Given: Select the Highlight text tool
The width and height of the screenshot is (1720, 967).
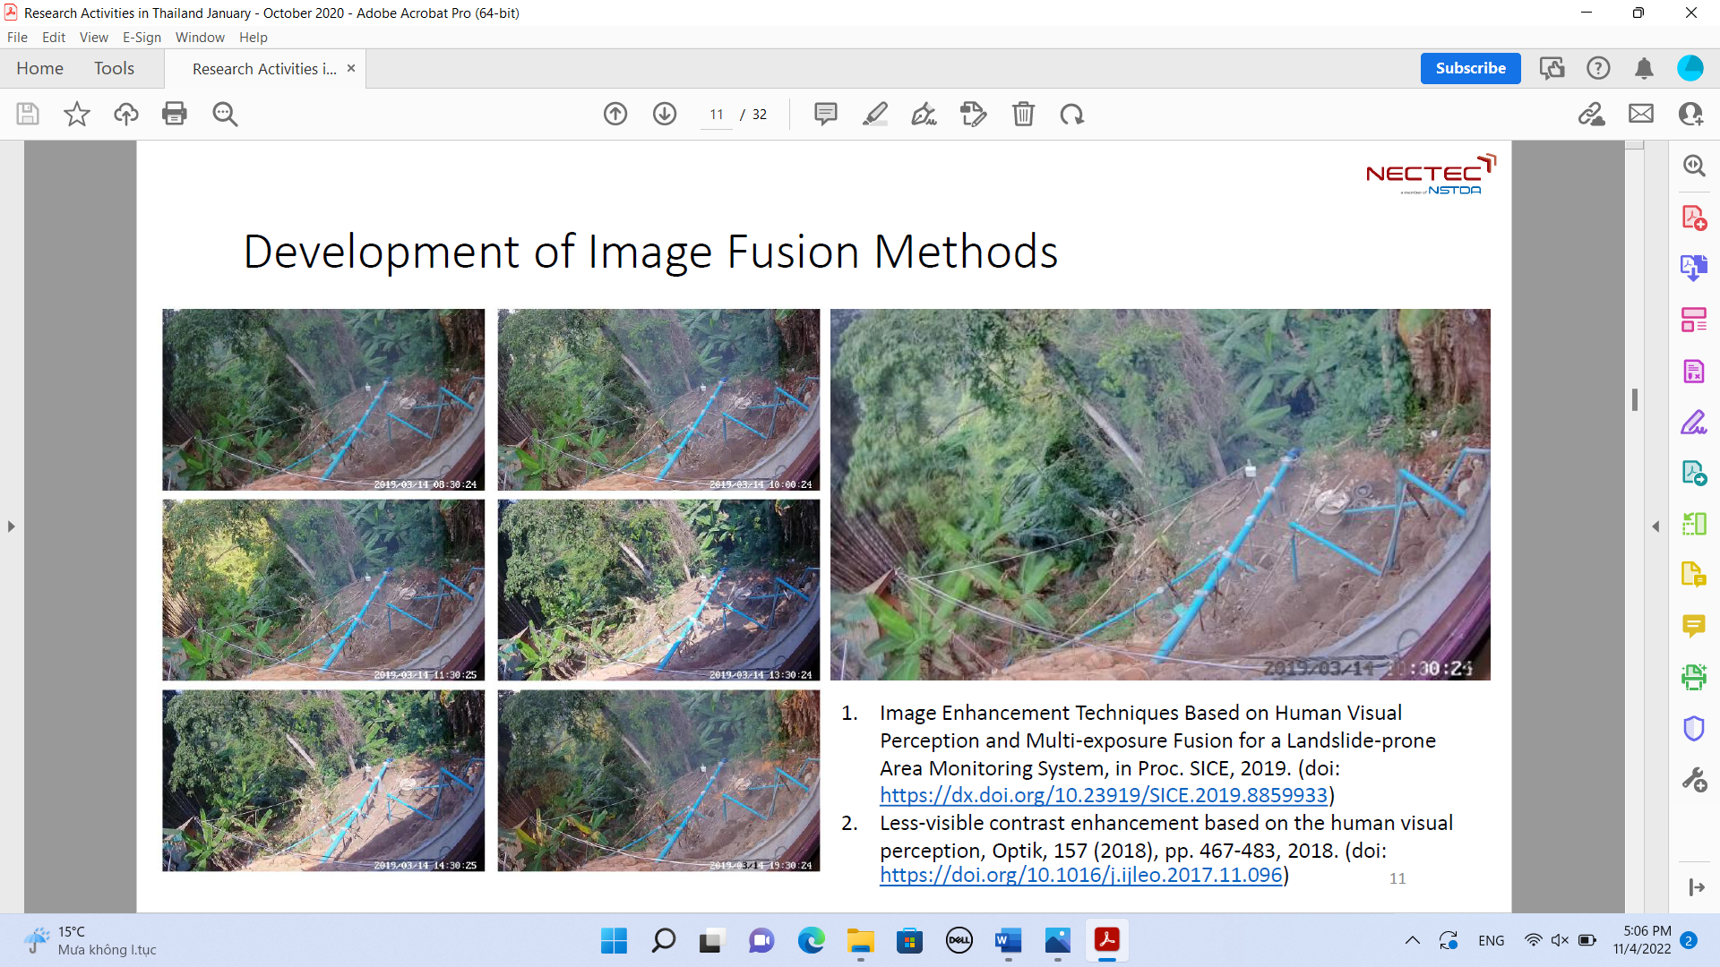Looking at the screenshot, I should coord(874,114).
